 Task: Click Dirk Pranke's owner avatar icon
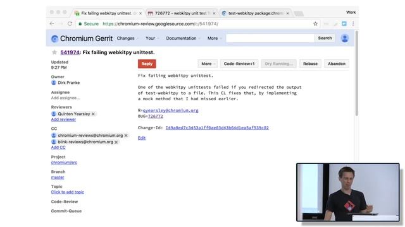click(54, 83)
